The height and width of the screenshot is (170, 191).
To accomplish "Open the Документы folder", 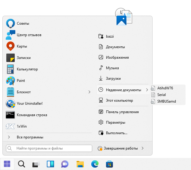I will [x=115, y=47].
